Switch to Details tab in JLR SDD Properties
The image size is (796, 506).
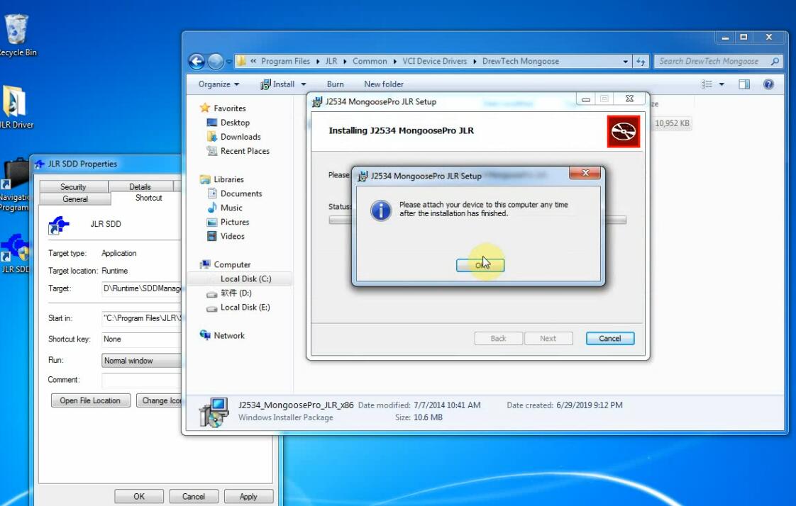coord(140,186)
